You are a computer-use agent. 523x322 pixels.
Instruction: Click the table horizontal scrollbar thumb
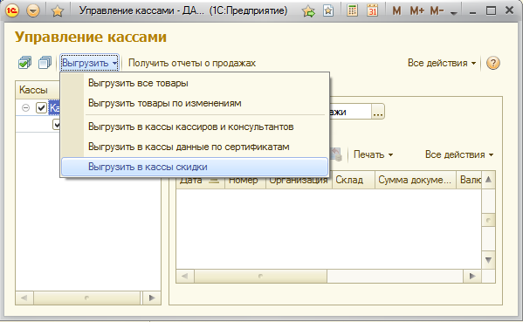(x=260, y=276)
